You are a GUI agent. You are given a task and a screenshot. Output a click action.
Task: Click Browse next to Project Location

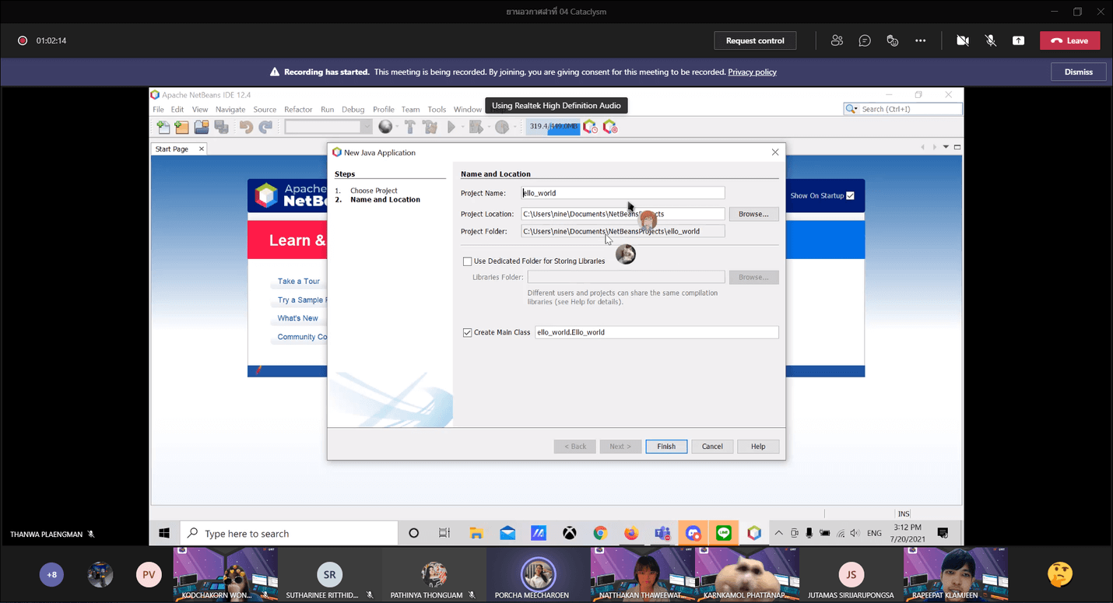753,214
